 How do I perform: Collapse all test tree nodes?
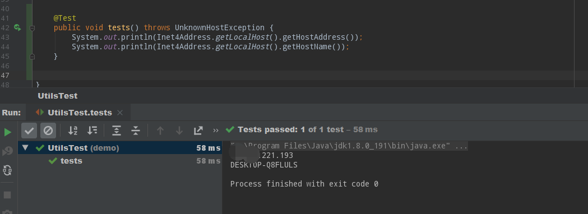pos(136,131)
